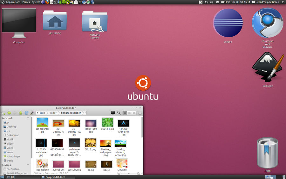Click the right scroll arrow of path bar
The width and height of the screenshot is (286, 179).
(85, 113)
